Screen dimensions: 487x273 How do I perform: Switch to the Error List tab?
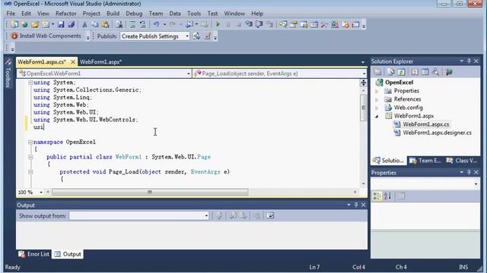pos(33,254)
